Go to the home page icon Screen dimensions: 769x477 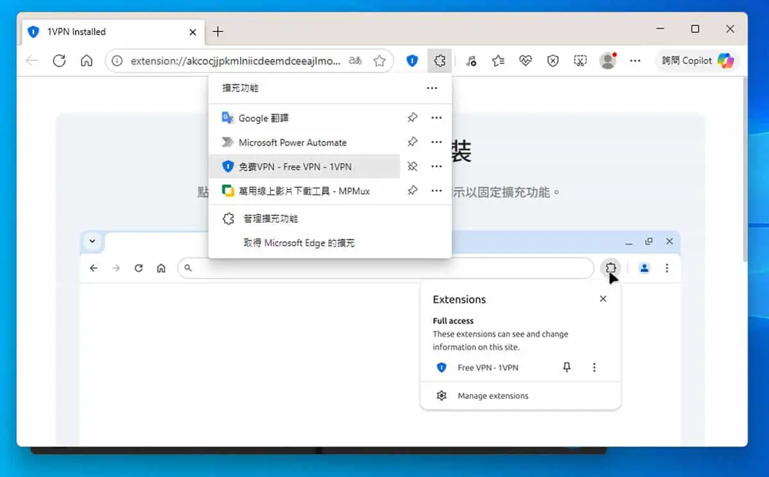(x=87, y=61)
